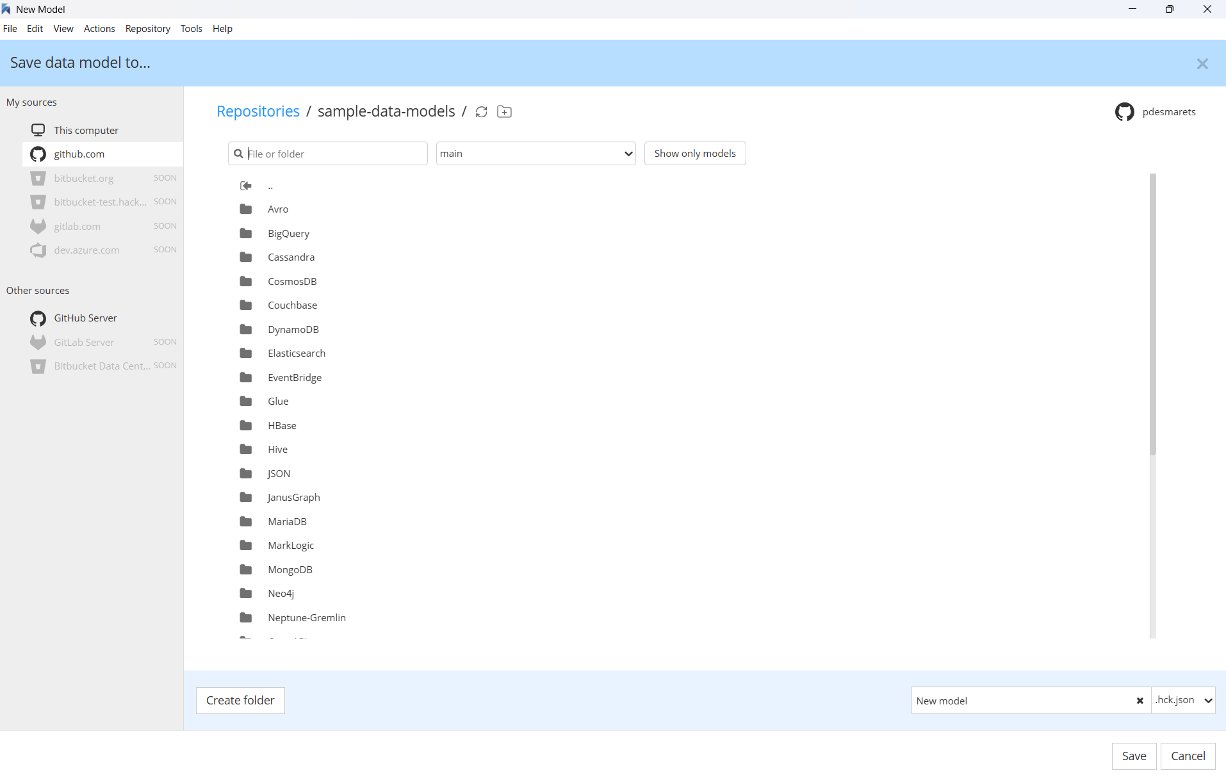
Task: Click the EventBridge folder icon
Action: pos(246,377)
